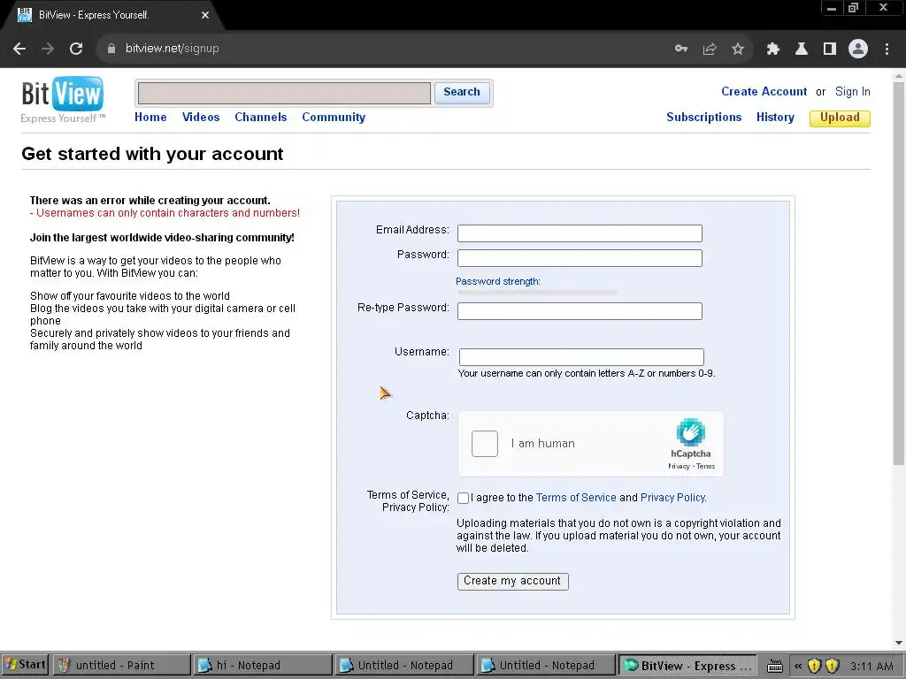Screen dimensions: 906x679
Task: Focus the Email Address field
Action: pyautogui.click(x=580, y=233)
